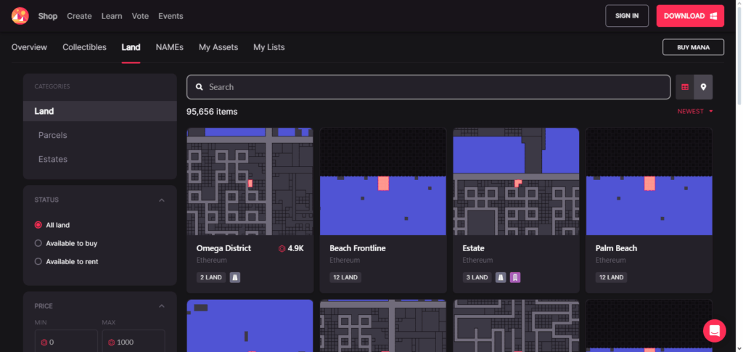Click the Palm Beach title
Screen dimensions: 743x352
617,248
